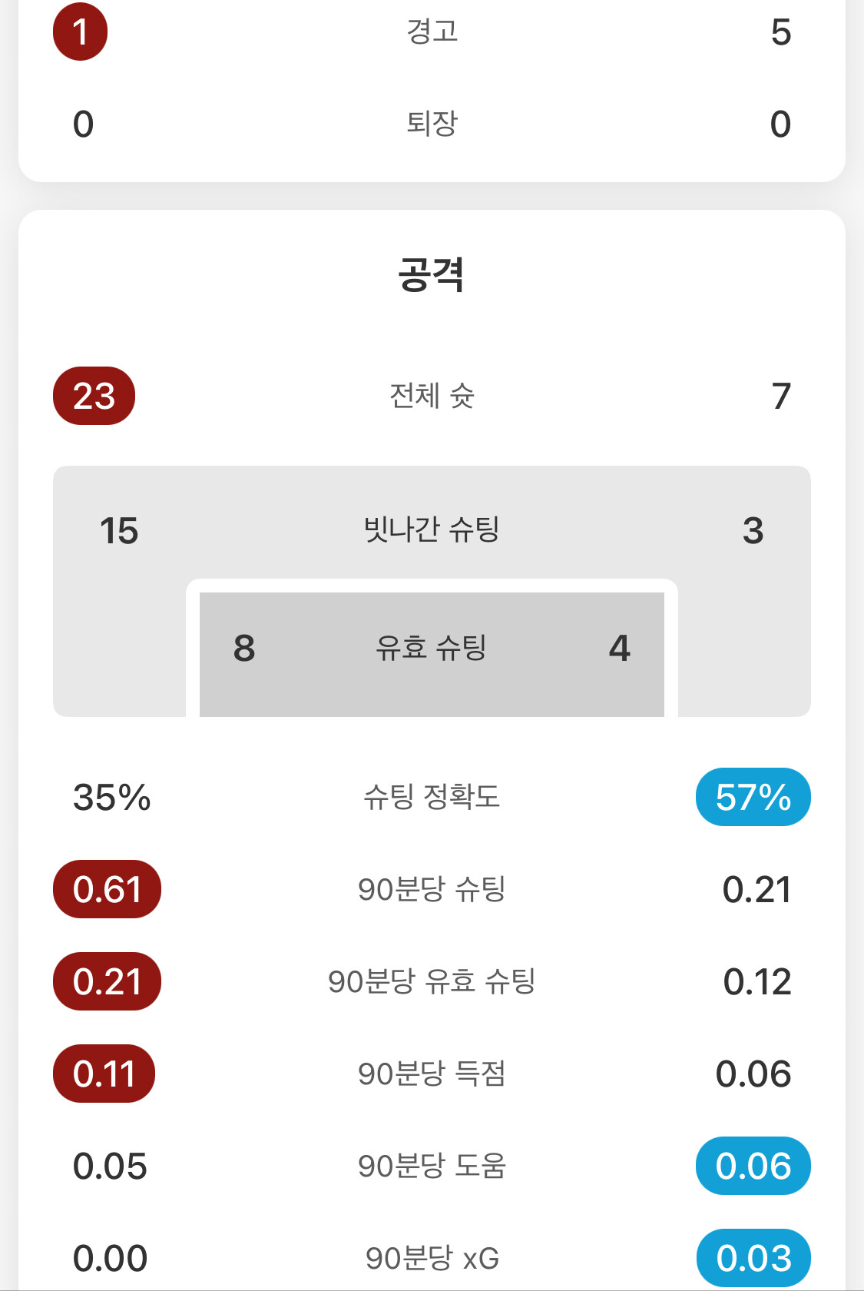Tap the 90분당 유효 슈팅 label
The image size is (864, 1291).
(432, 981)
